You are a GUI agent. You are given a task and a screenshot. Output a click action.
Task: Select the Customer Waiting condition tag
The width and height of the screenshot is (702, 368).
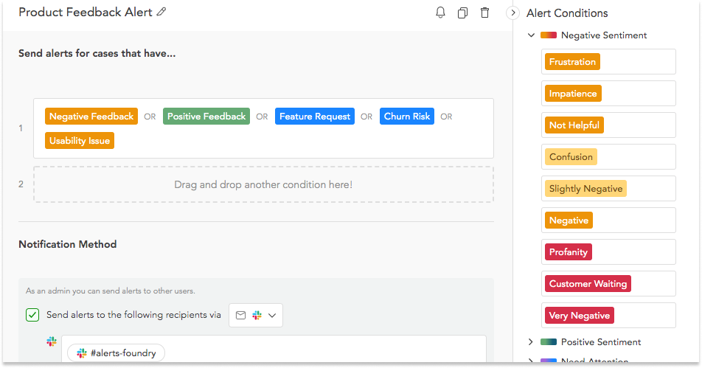[588, 284]
